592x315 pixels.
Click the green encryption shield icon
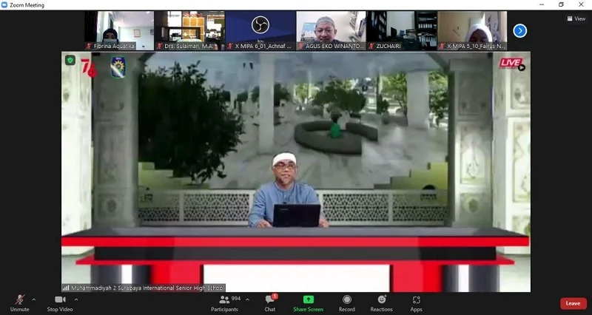70,60
